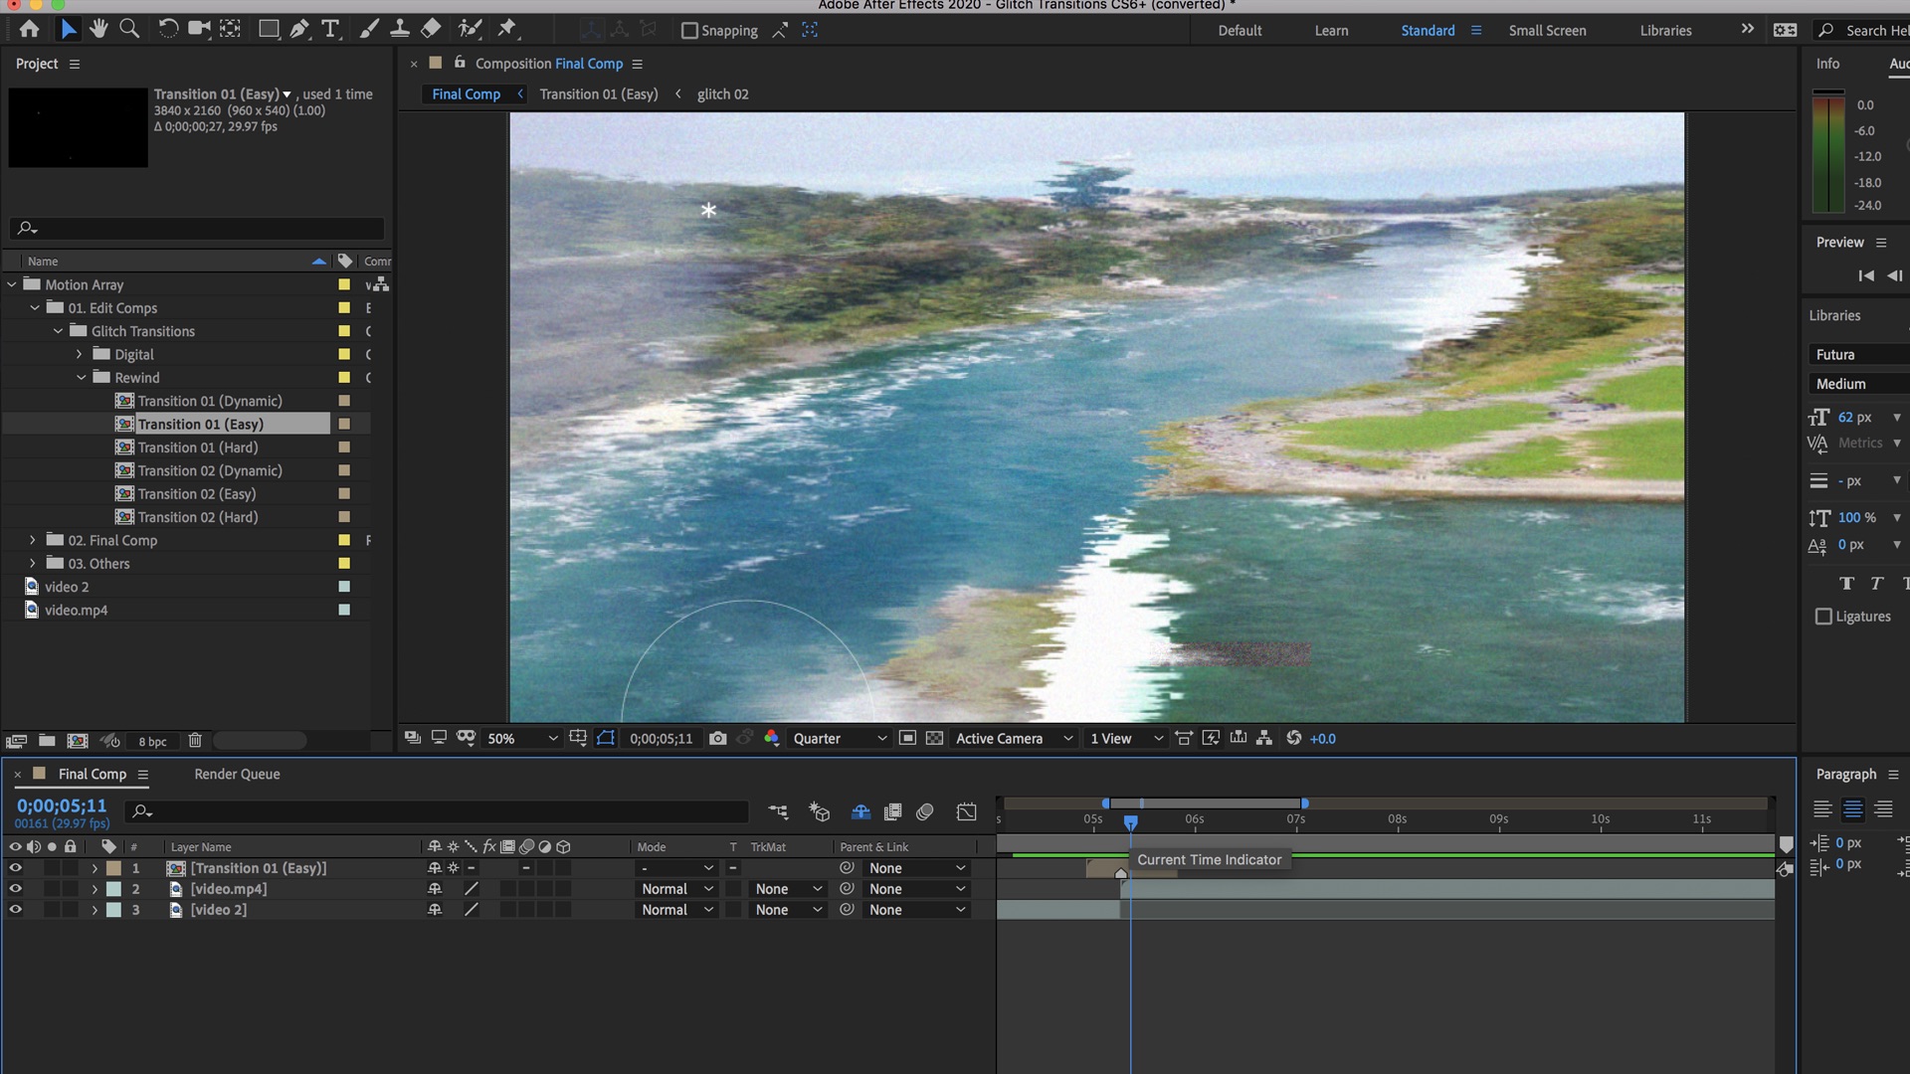Click the channel settings color icon
Screen dimensions: 1910x1074
[772, 738]
